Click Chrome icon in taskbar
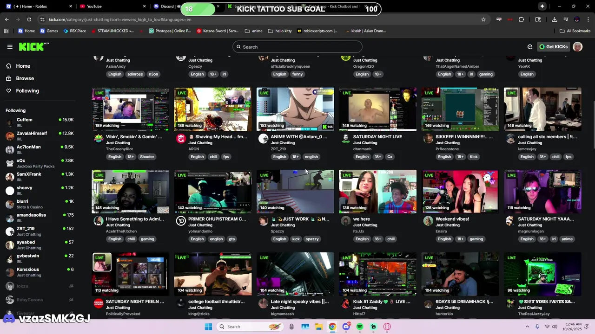Image resolution: width=595 pixels, height=334 pixels. (x=332, y=327)
